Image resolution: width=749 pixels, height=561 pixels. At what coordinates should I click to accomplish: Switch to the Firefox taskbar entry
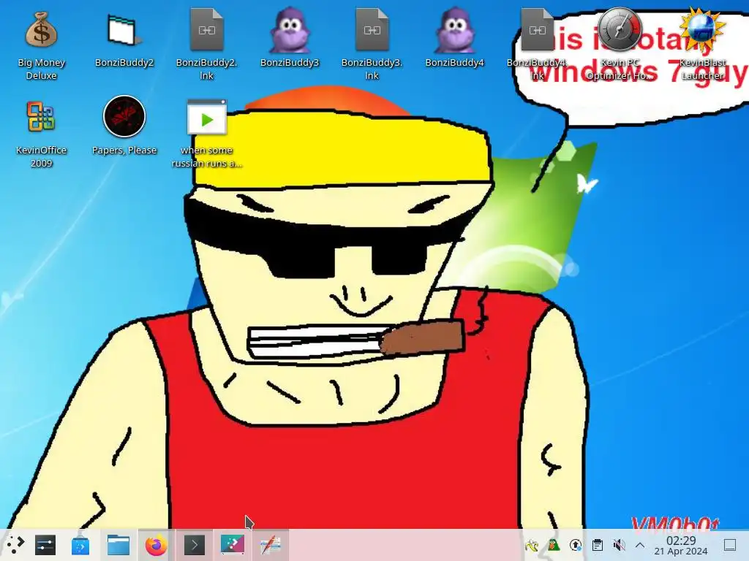tap(157, 545)
